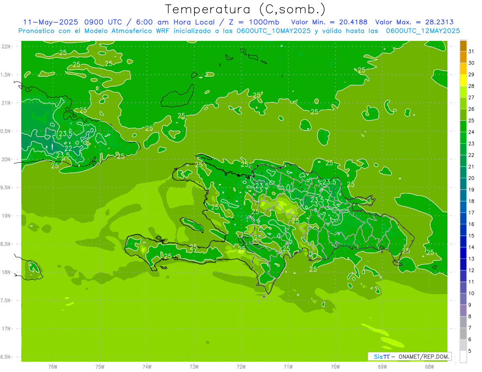The image size is (482, 372).
Task: Click the "68W" longitude axis label
Action: click(x=429, y=367)
